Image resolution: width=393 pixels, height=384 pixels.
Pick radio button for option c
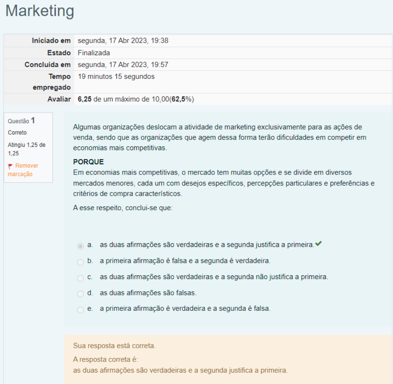point(80,278)
